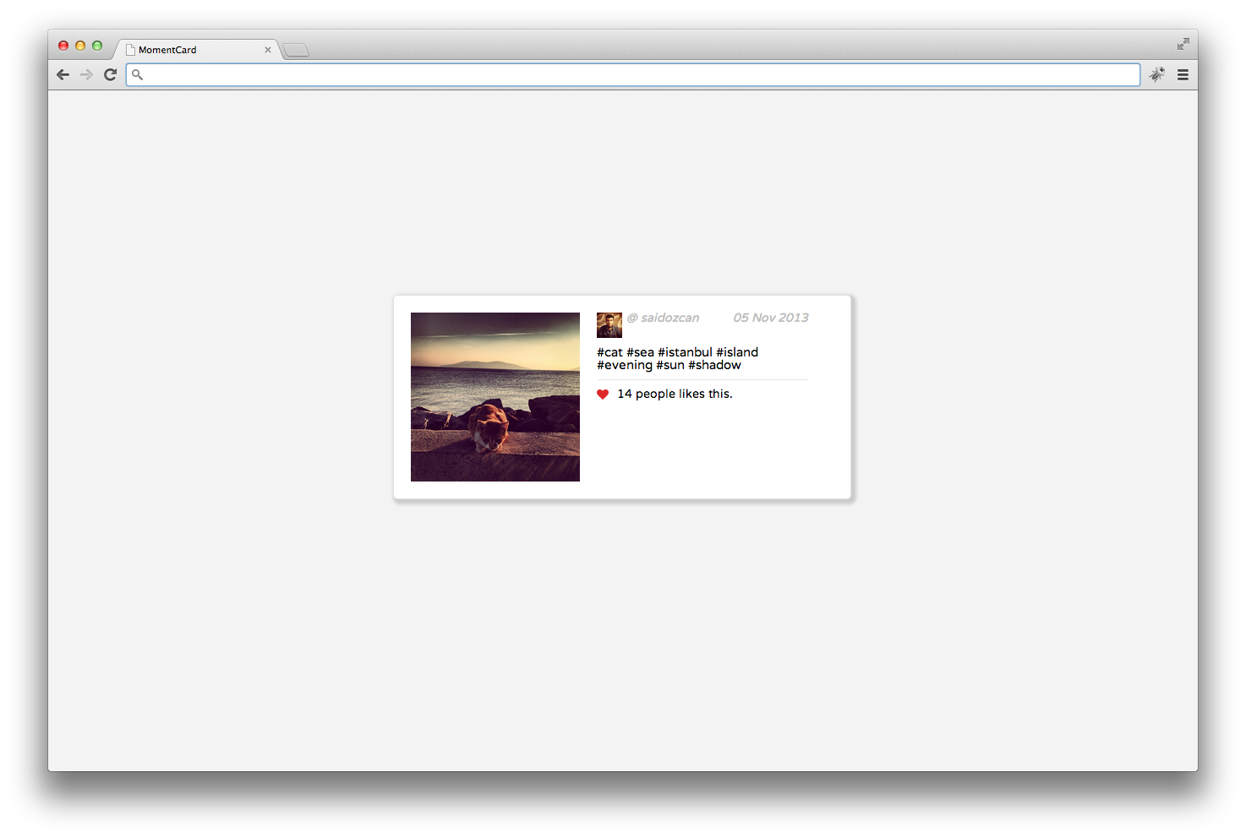Click the fullscreen expand arrows
Image resolution: width=1246 pixels, height=838 pixels.
(1183, 43)
